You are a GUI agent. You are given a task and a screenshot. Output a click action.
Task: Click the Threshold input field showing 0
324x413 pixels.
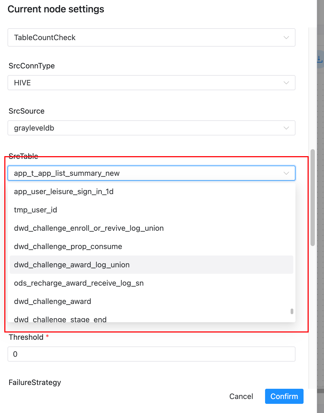click(x=151, y=354)
